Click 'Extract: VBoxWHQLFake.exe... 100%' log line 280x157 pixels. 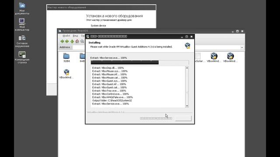(112, 97)
